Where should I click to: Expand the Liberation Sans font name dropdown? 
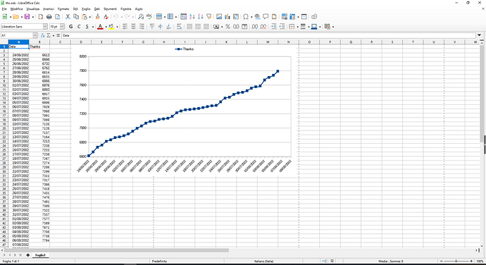tap(45, 27)
